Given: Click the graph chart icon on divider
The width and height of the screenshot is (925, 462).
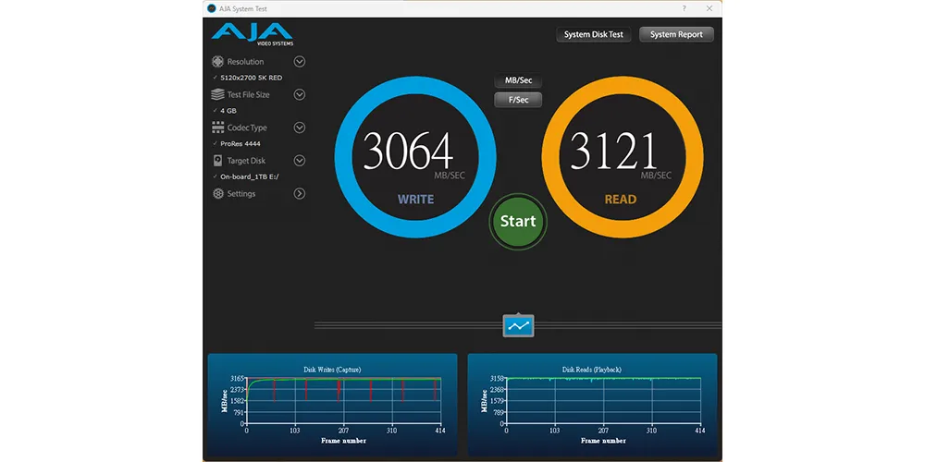Looking at the screenshot, I should tap(518, 325).
